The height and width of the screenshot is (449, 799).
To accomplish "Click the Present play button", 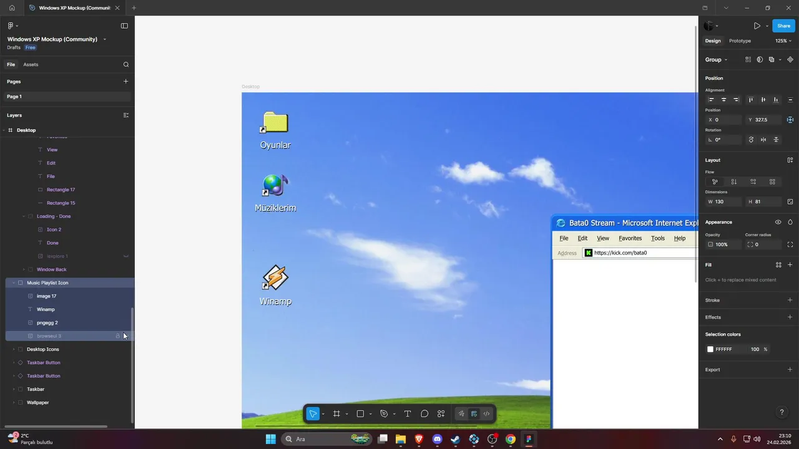I will point(757,26).
